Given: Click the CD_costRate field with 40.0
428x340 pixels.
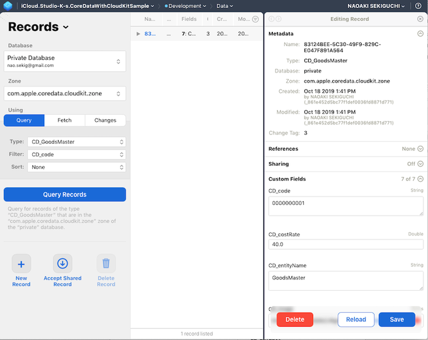Looking at the screenshot, I should pos(346,244).
